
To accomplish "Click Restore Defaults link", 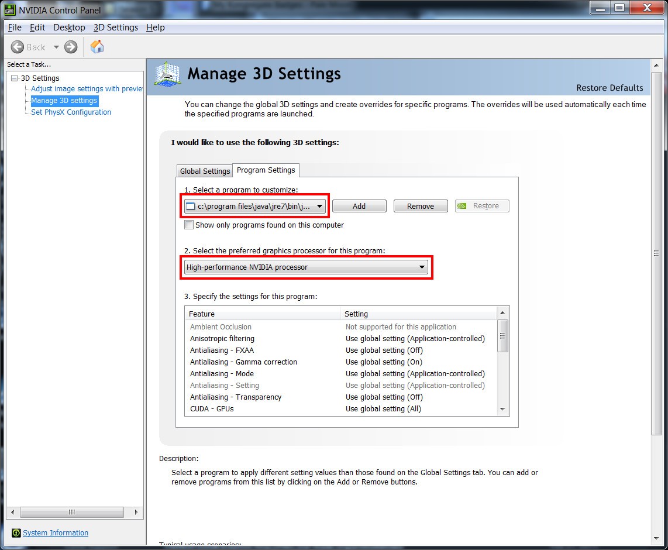I will (x=610, y=88).
